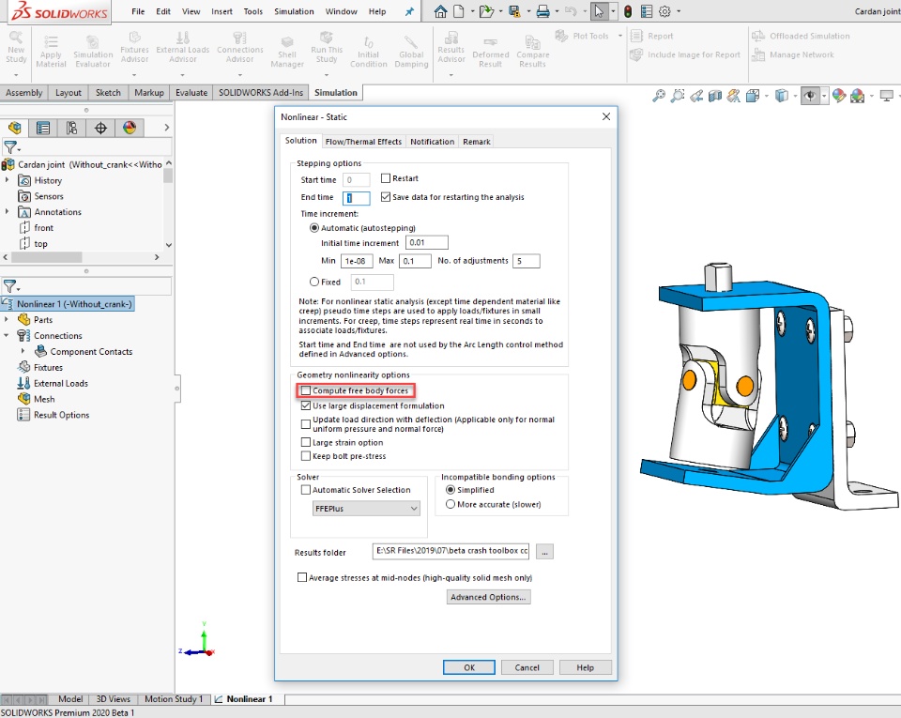Click results folder browse (...) button
Screen dimensions: 901x718
[x=544, y=552]
